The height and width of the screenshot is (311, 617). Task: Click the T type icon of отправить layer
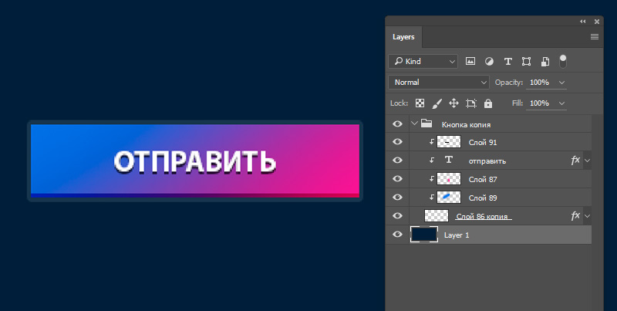pyautogui.click(x=449, y=160)
